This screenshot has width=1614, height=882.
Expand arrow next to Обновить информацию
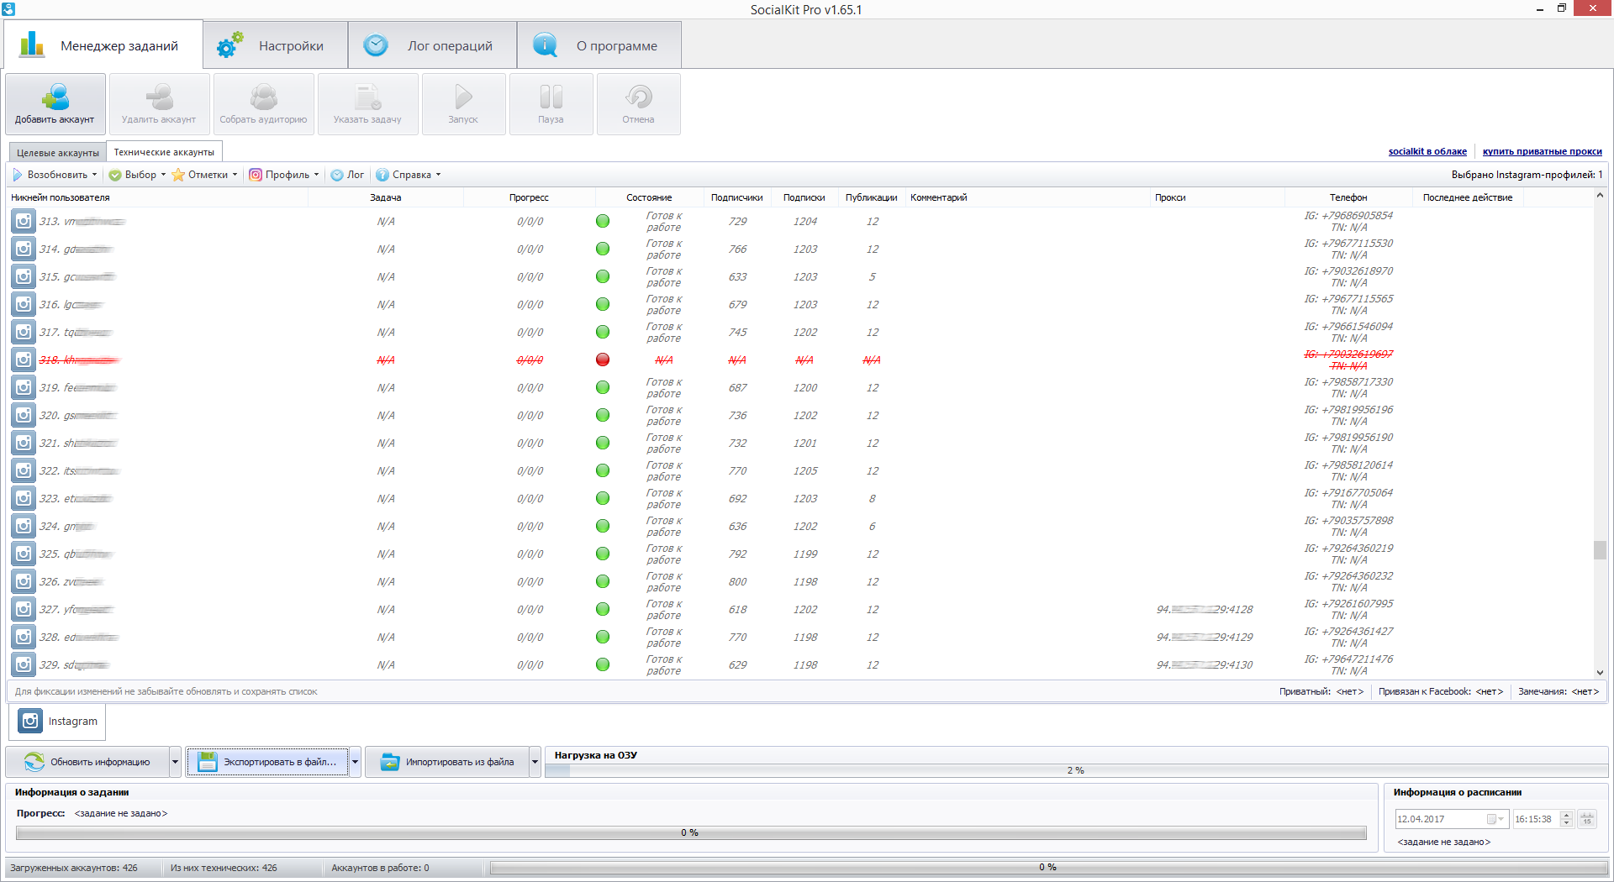point(175,762)
